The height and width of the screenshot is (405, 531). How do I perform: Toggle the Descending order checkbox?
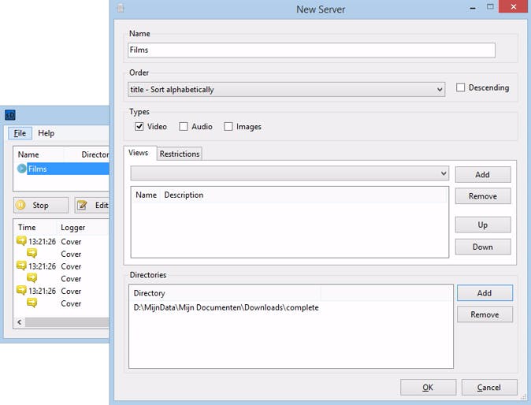(x=460, y=87)
